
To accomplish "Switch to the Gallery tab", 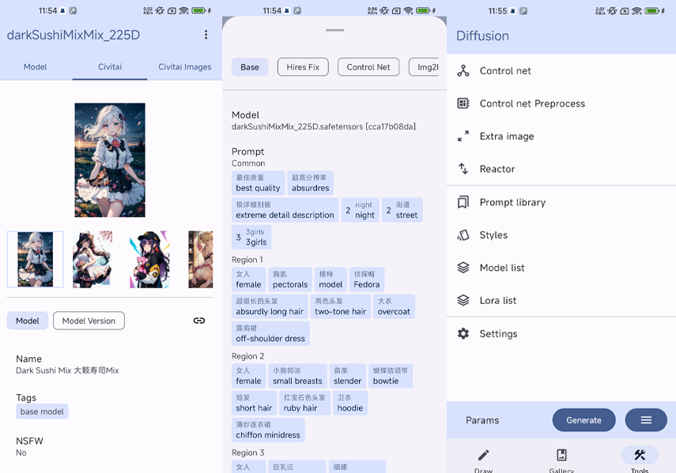I will coord(561,460).
